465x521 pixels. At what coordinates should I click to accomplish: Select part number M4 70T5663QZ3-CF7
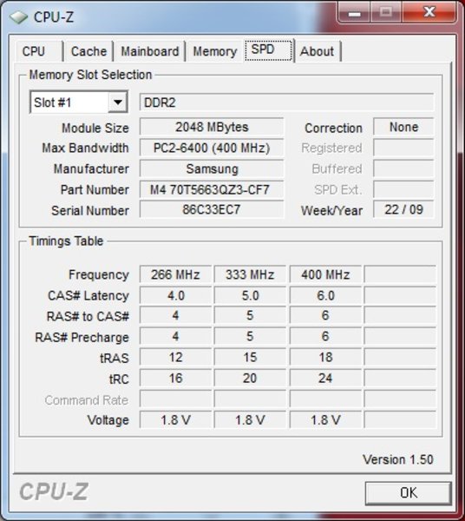pos(212,189)
